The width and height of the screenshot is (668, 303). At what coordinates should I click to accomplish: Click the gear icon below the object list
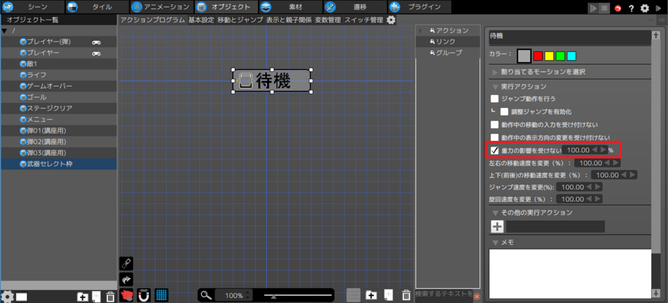tap(7, 296)
